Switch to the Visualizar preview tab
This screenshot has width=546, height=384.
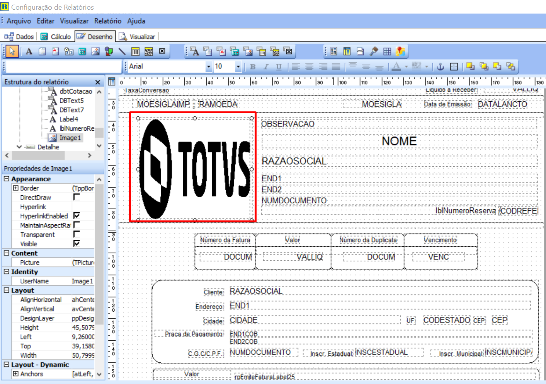tap(137, 36)
